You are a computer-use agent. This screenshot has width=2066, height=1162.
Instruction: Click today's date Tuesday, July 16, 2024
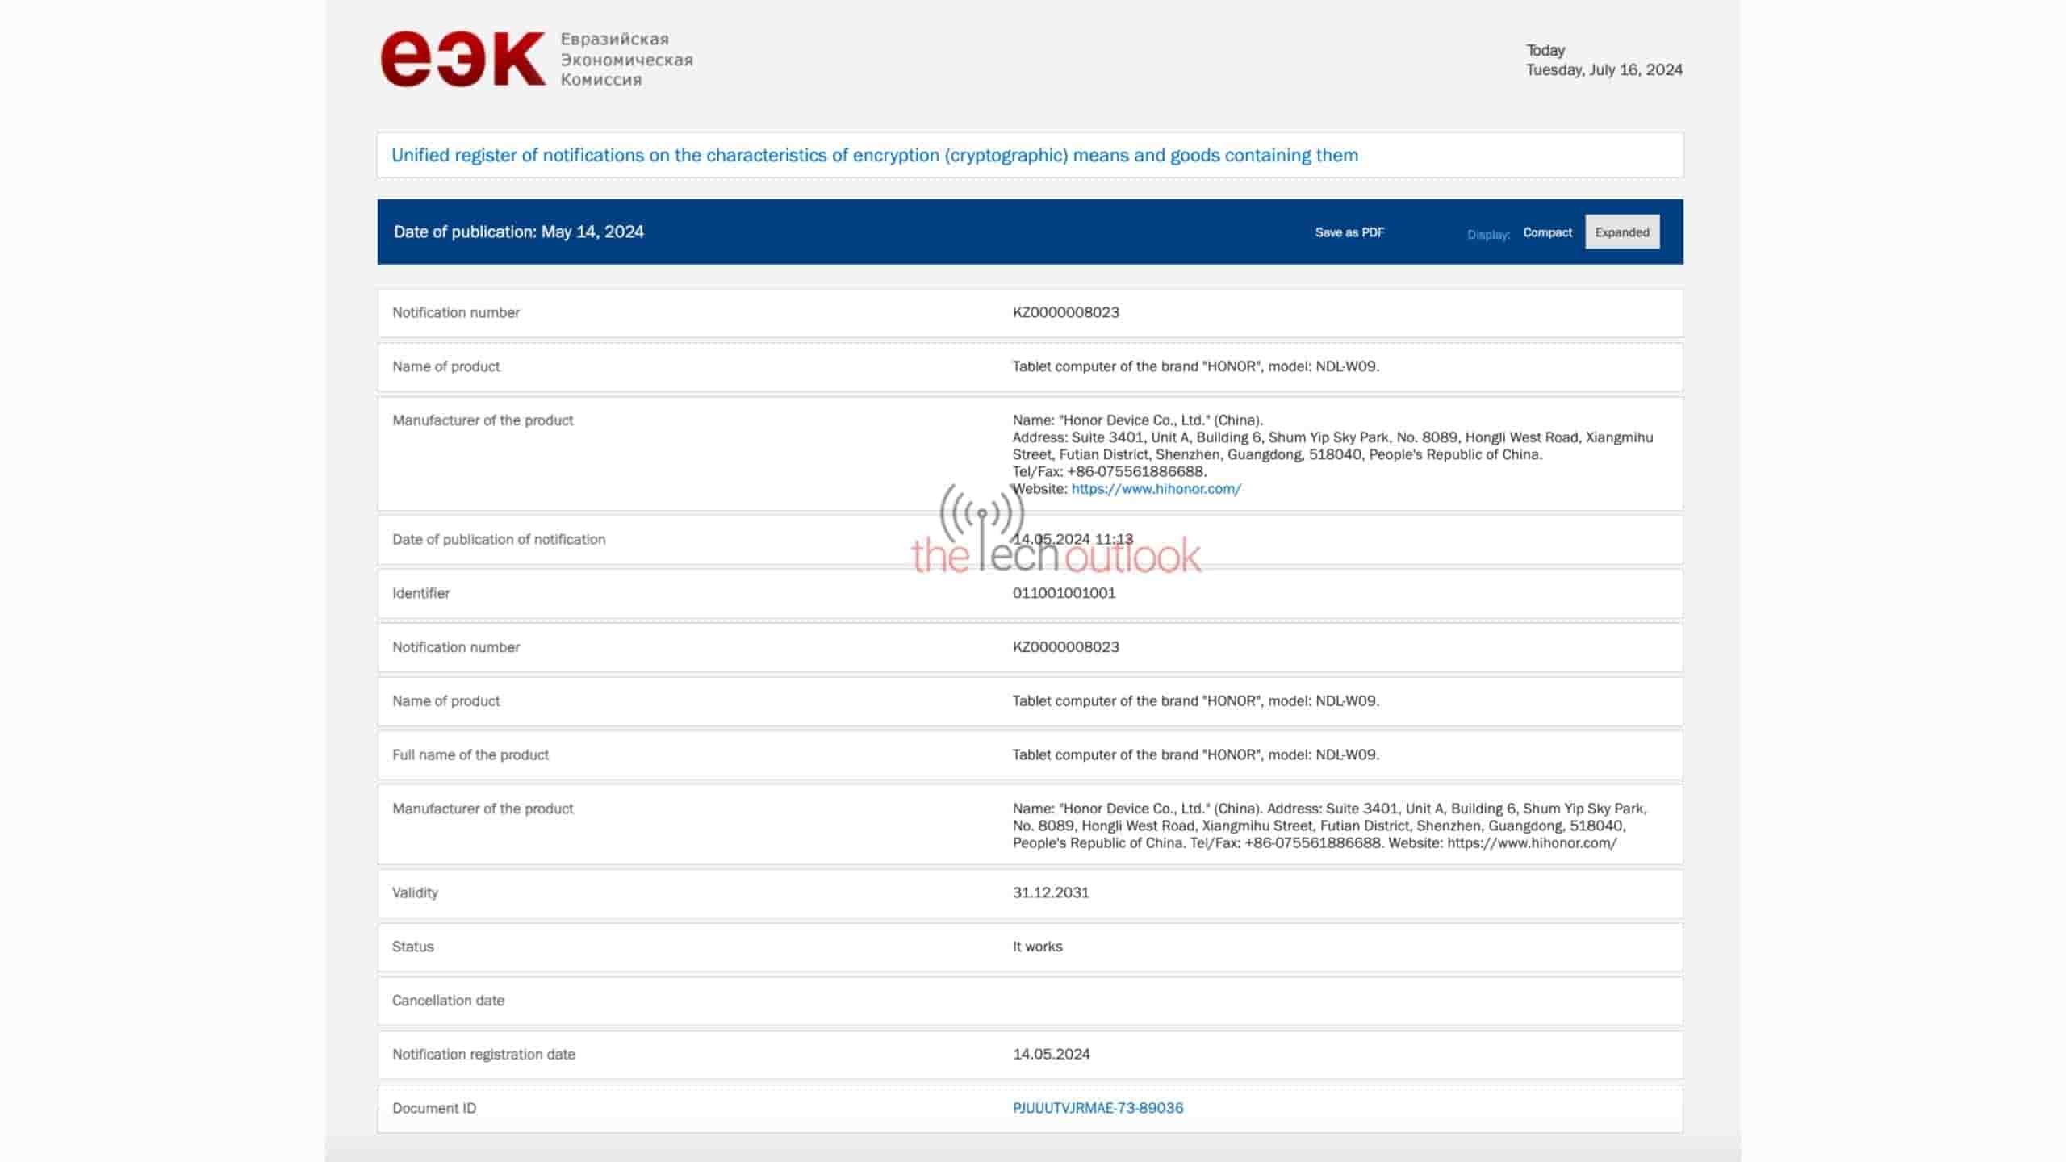[1604, 70]
